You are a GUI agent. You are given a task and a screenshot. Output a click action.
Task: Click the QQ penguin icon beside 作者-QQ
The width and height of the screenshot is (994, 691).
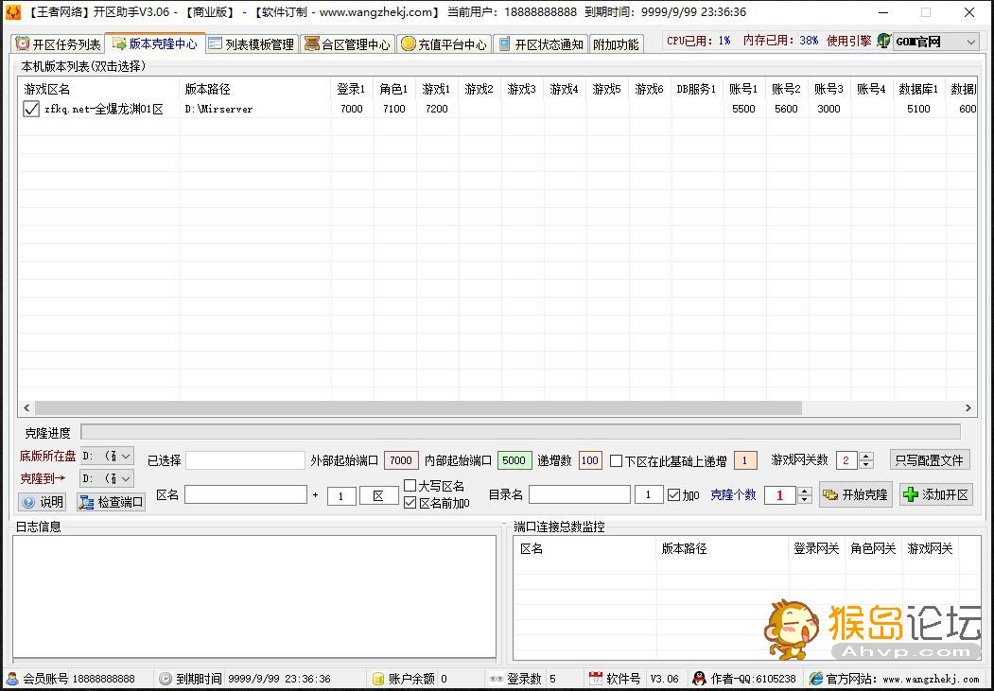pos(699,679)
